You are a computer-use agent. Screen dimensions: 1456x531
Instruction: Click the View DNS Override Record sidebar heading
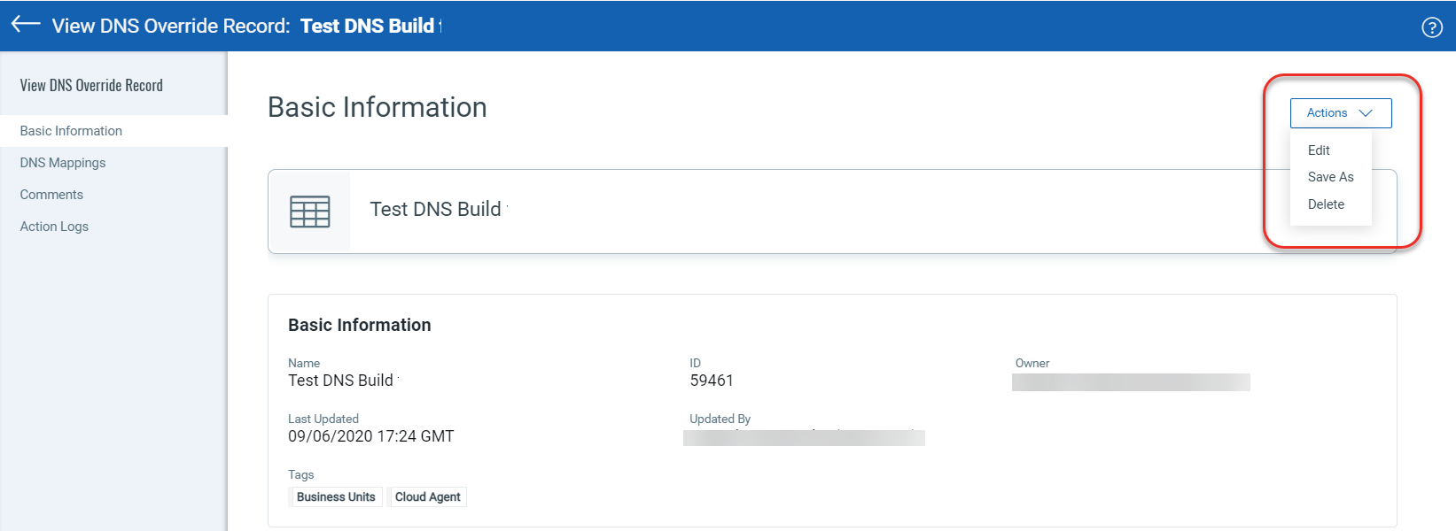[x=91, y=86]
